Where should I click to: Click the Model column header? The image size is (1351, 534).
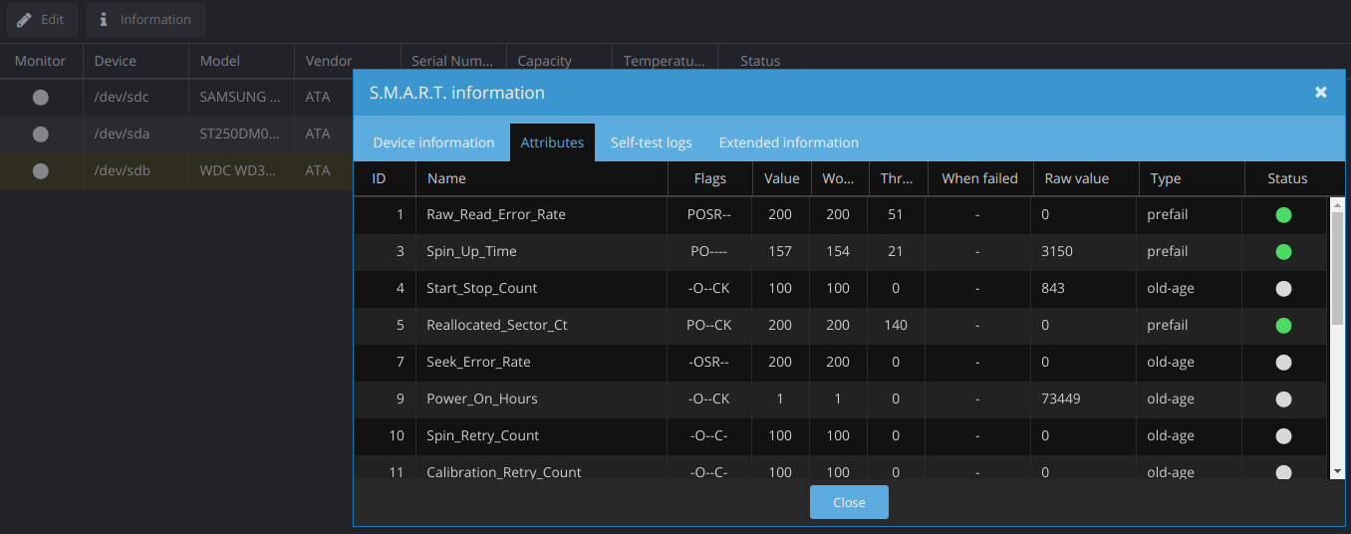click(x=241, y=61)
